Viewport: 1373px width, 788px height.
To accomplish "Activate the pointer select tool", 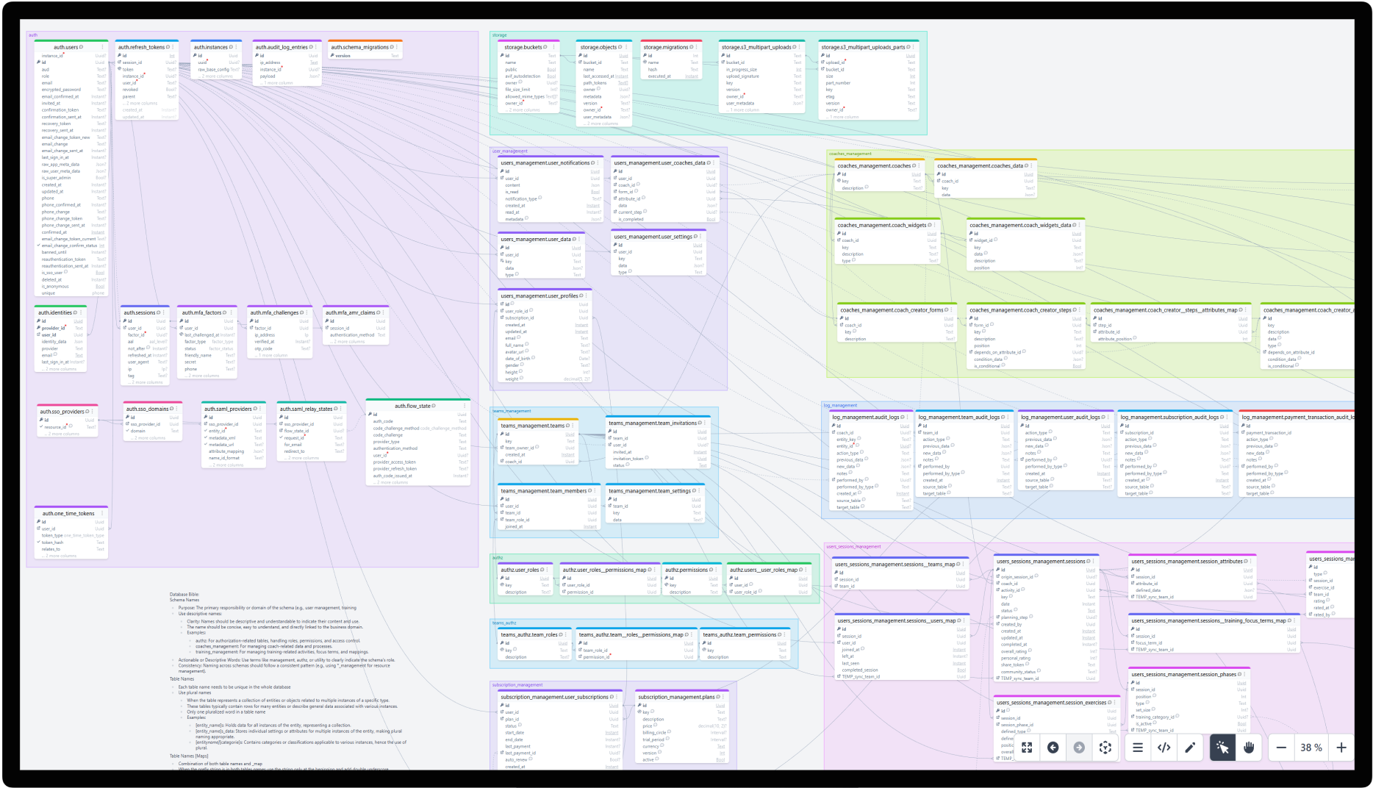I will point(1222,748).
